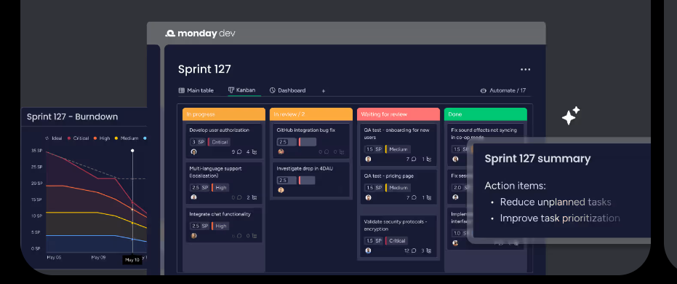Click 3 SP value on Develop user authorization
Screen dimensions: 677x284
click(198, 142)
